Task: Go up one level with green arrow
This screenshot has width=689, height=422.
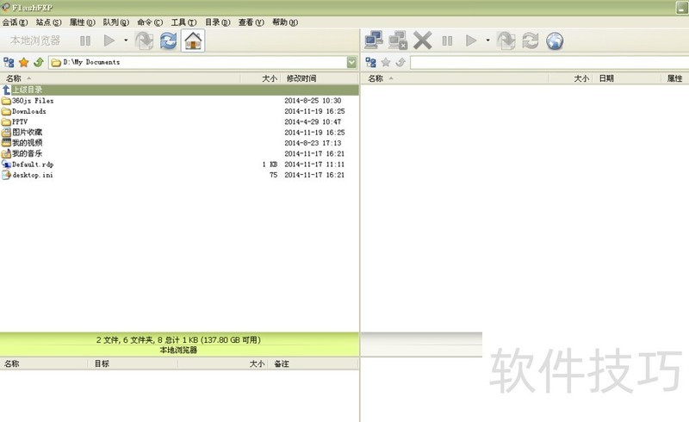Action: tap(39, 62)
